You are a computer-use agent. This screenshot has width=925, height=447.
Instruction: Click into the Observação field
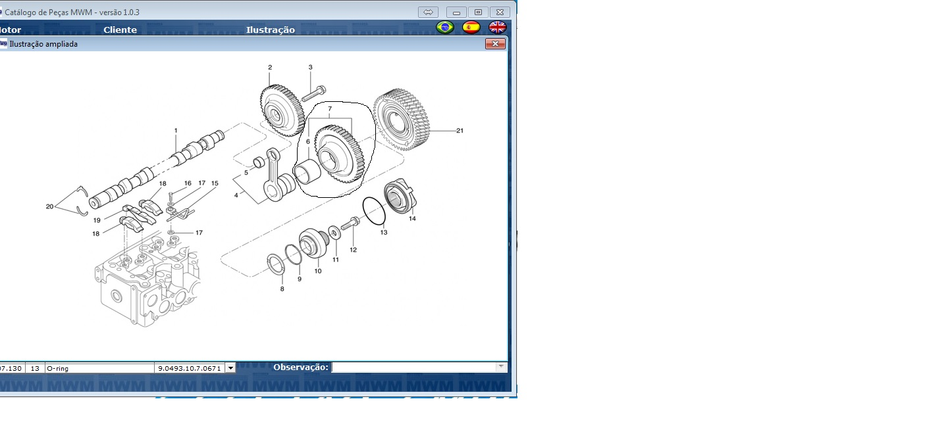tap(413, 367)
